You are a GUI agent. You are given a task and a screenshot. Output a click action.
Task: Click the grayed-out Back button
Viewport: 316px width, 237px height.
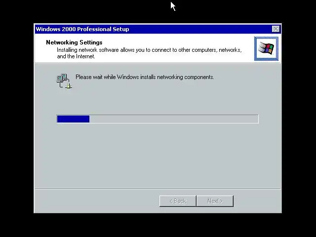(178, 201)
